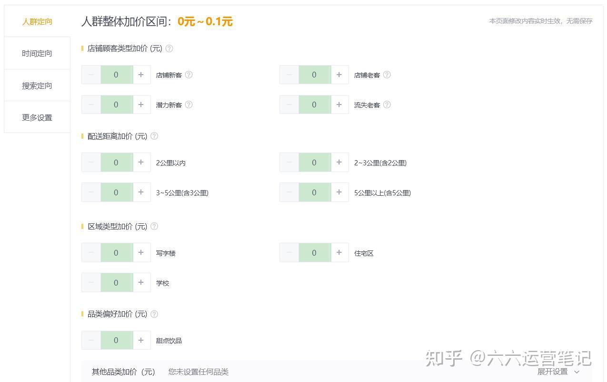Increase 甜点饮品 markup with plus button
This screenshot has width=607, height=382.
point(141,340)
